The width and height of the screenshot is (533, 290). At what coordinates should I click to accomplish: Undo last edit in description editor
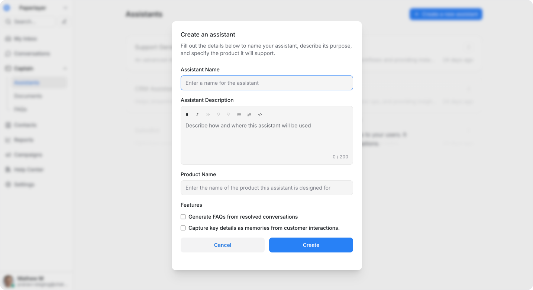[x=218, y=115]
